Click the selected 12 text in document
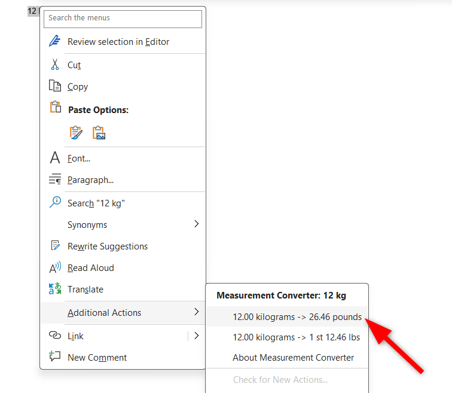452x393 pixels. click(32, 11)
